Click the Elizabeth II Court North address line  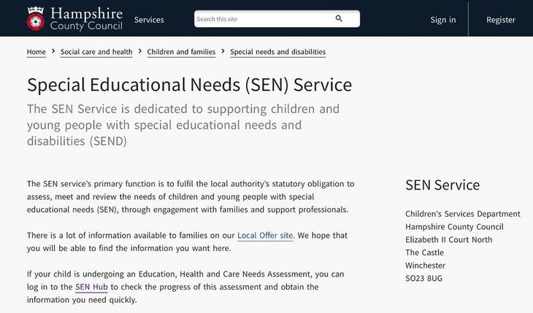point(449,239)
